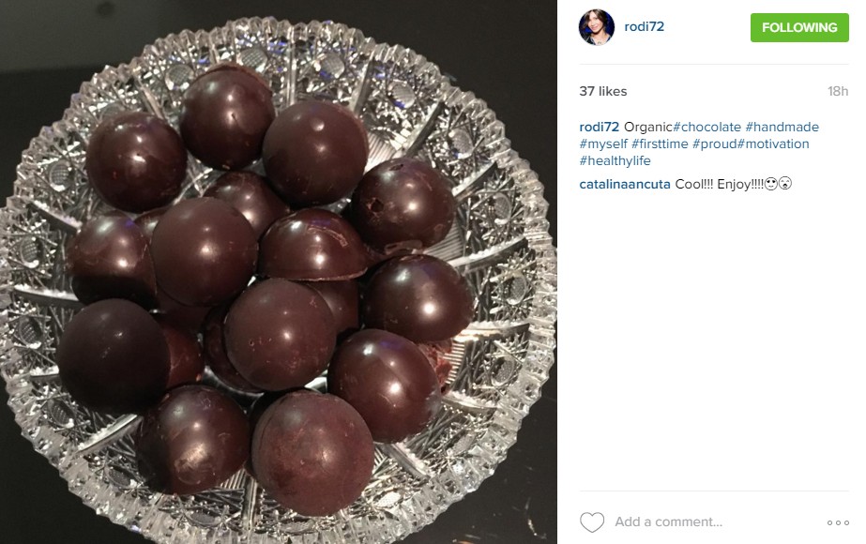Screen dimensions: 866x544
Task: Open the #handmade hashtag
Action: coord(782,127)
